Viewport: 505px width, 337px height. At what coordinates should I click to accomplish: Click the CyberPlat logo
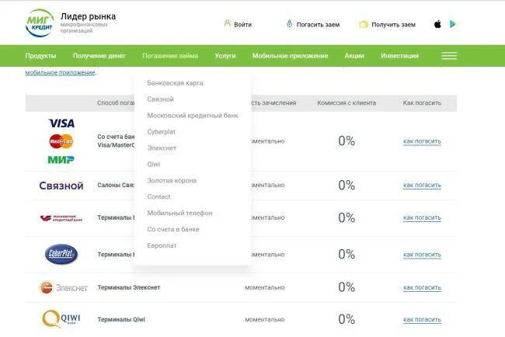(x=61, y=254)
